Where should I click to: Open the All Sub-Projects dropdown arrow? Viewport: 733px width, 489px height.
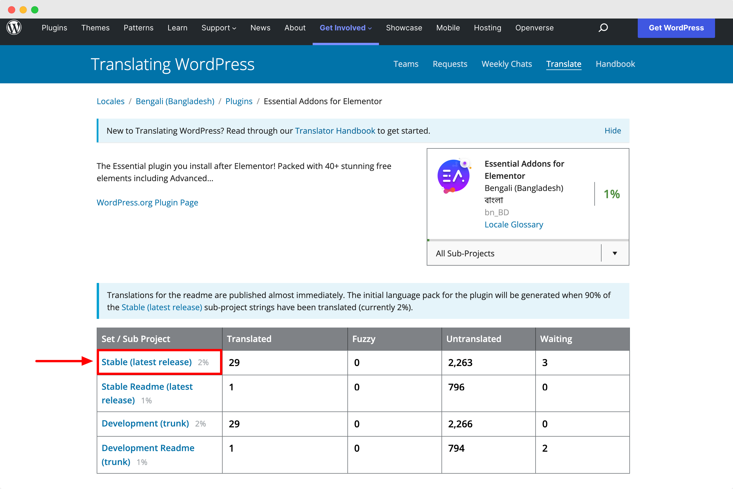point(614,253)
